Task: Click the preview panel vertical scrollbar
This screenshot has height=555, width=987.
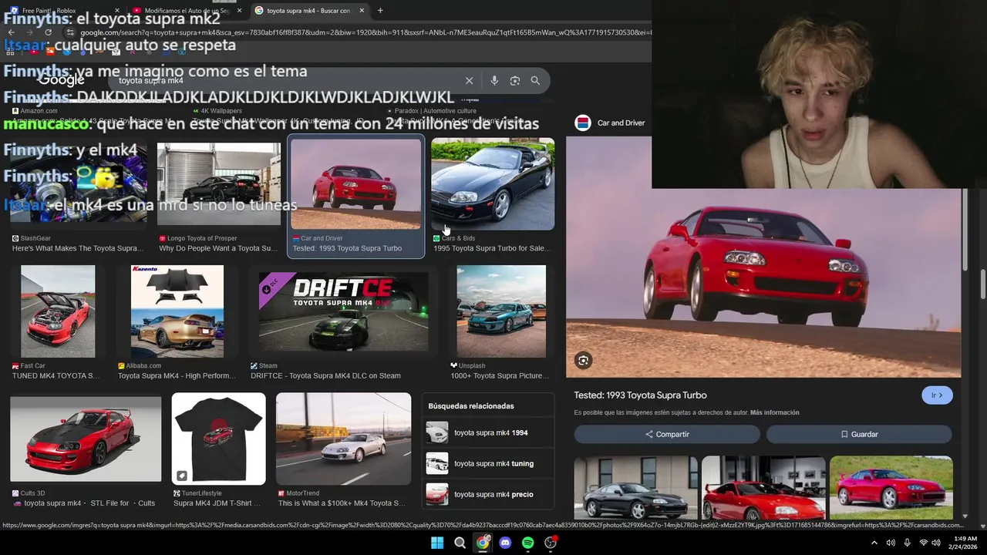Action: (965, 229)
